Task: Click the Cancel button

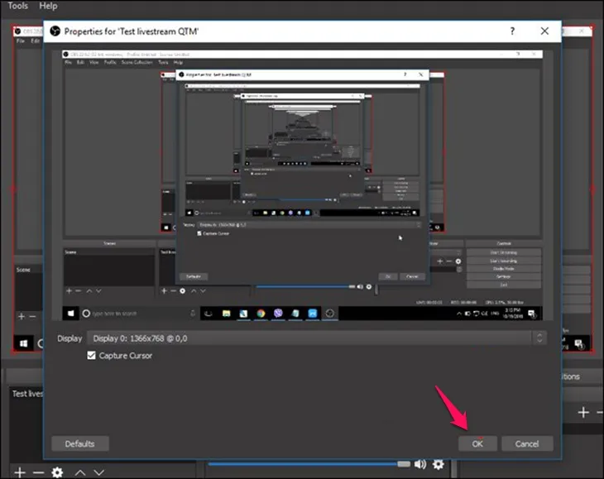Action: (527, 444)
